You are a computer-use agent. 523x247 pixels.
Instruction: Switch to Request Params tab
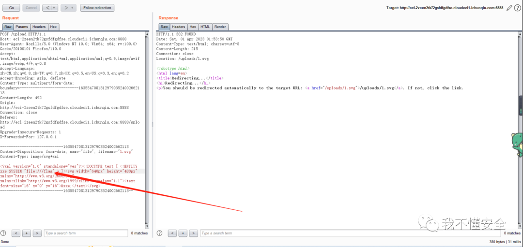[x=22, y=27]
